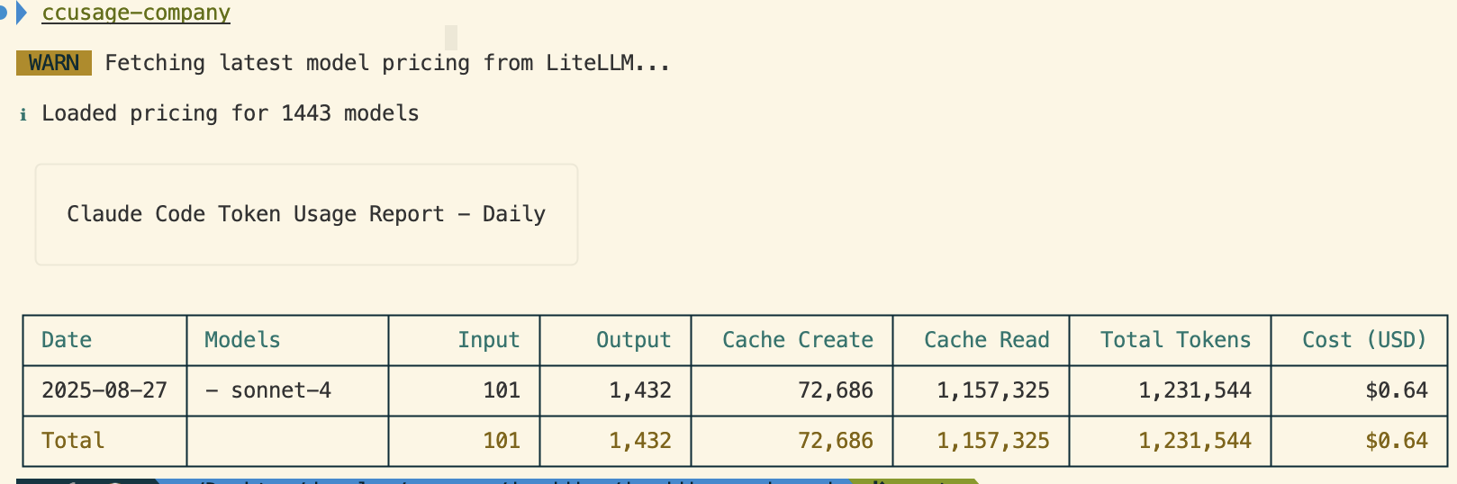Click the Cost (USD) column header
Image resolution: width=1457 pixels, height=484 pixels.
pos(1365,340)
